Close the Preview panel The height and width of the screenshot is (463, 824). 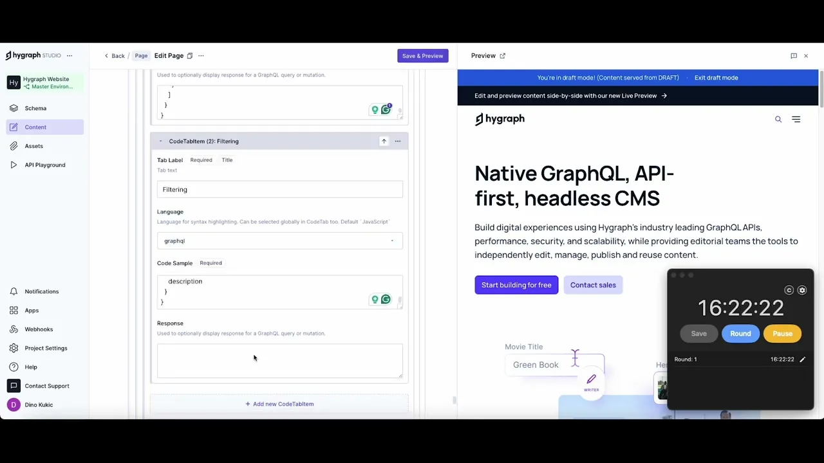click(x=806, y=56)
